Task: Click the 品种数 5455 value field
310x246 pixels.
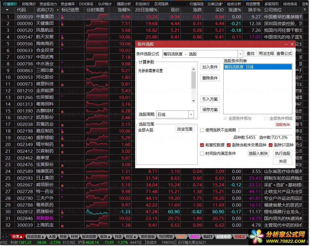Action: 251,137
